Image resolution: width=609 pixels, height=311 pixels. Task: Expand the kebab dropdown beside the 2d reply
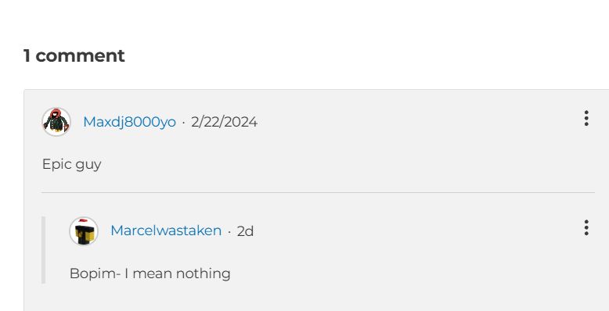(586, 227)
